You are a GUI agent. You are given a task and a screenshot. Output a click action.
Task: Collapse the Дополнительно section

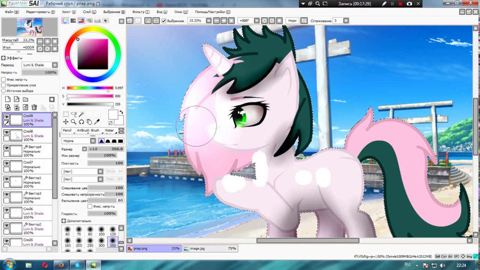(x=64, y=221)
